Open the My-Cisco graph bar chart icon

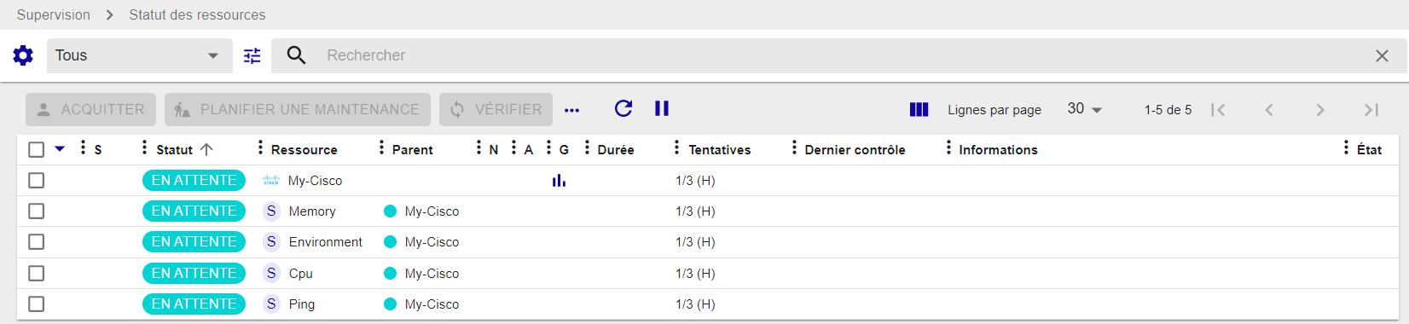click(x=559, y=180)
